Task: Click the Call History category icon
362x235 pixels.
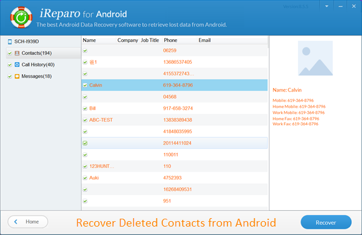Action: (x=17, y=64)
